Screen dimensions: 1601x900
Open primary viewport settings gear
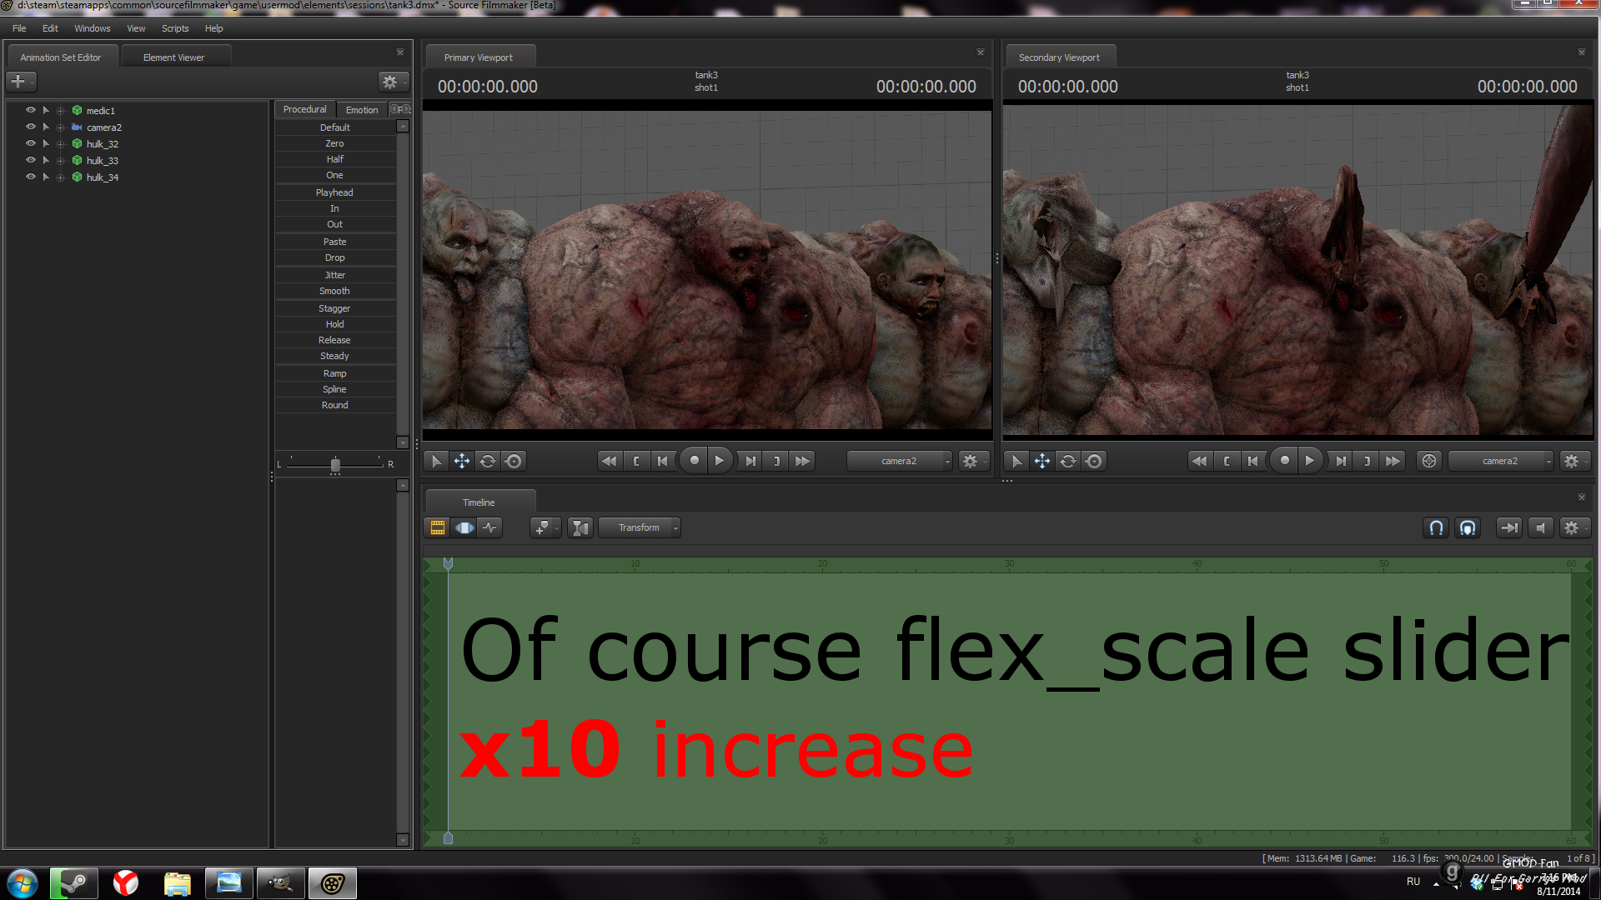point(972,461)
